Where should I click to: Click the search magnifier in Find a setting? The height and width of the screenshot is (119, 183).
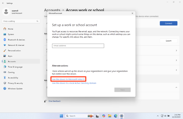(x=37, y=21)
